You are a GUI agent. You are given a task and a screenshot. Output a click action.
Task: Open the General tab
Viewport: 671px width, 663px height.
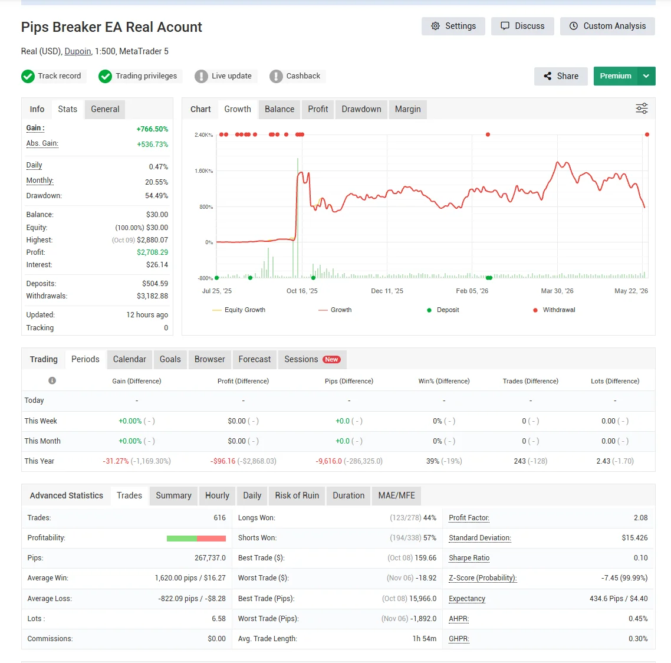[105, 109]
